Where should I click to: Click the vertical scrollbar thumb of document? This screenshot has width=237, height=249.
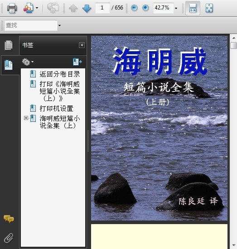pyautogui.click(x=234, y=45)
